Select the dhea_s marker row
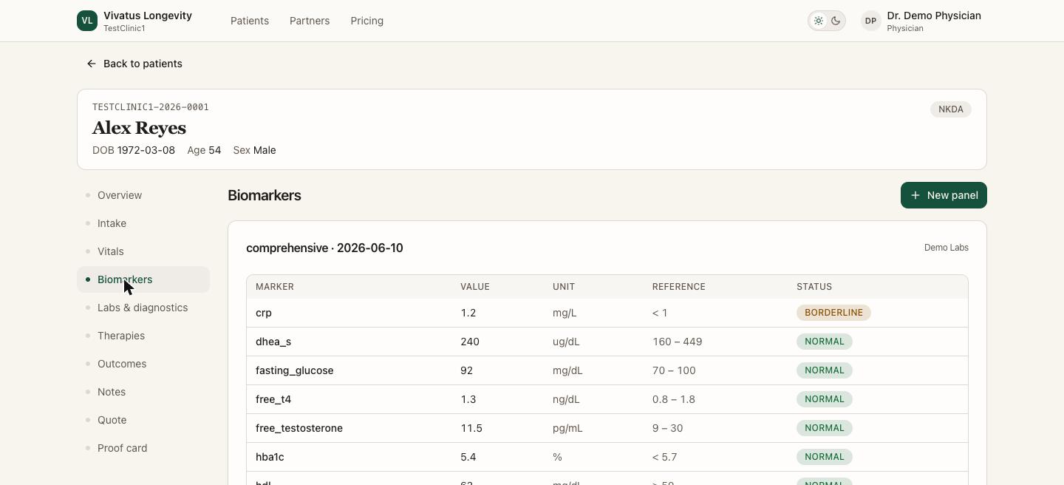1064x485 pixels. coord(607,342)
